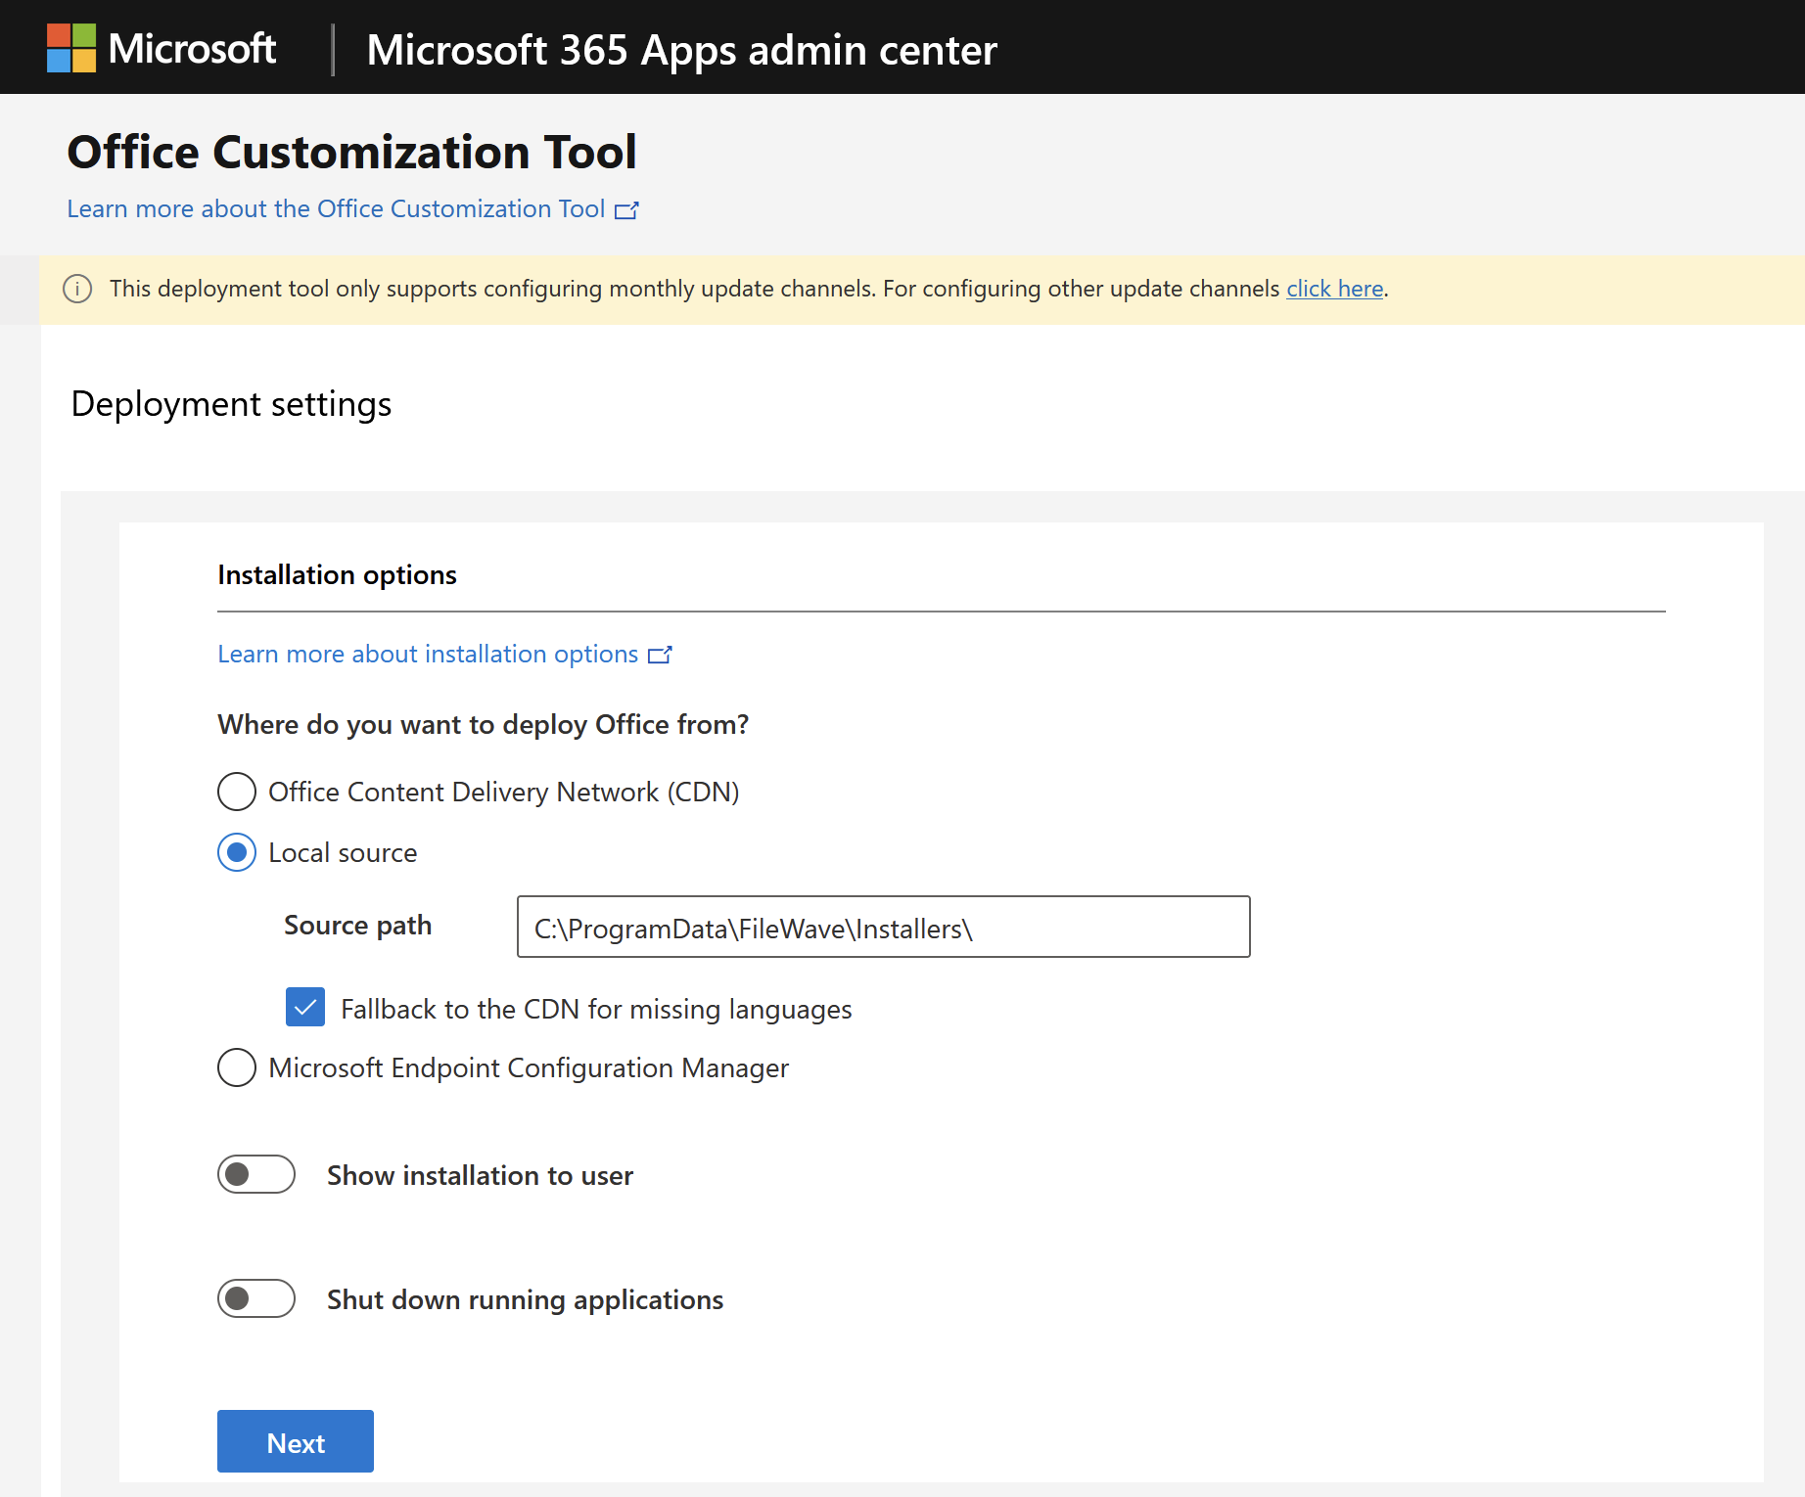Click the Microsoft logo icon

[71, 48]
